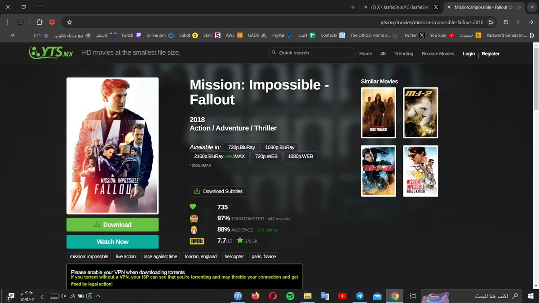Open the GADS bookmark
This screenshot has width=539, height=303.
[x=257, y=35]
